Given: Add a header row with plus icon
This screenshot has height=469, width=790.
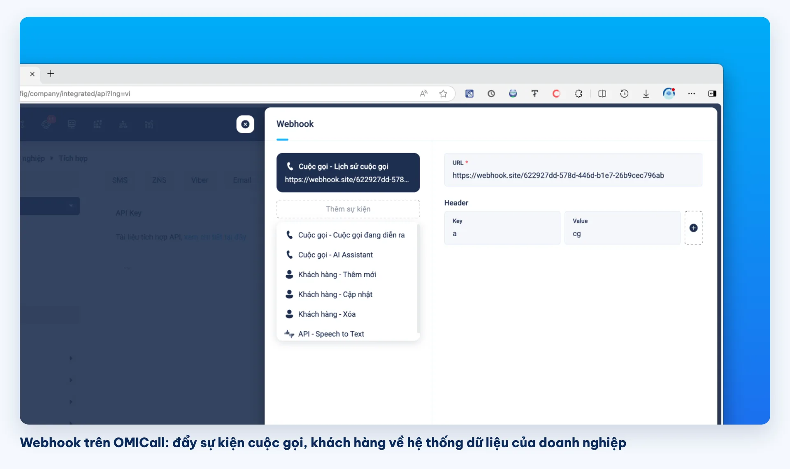Looking at the screenshot, I should (x=693, y=228).
